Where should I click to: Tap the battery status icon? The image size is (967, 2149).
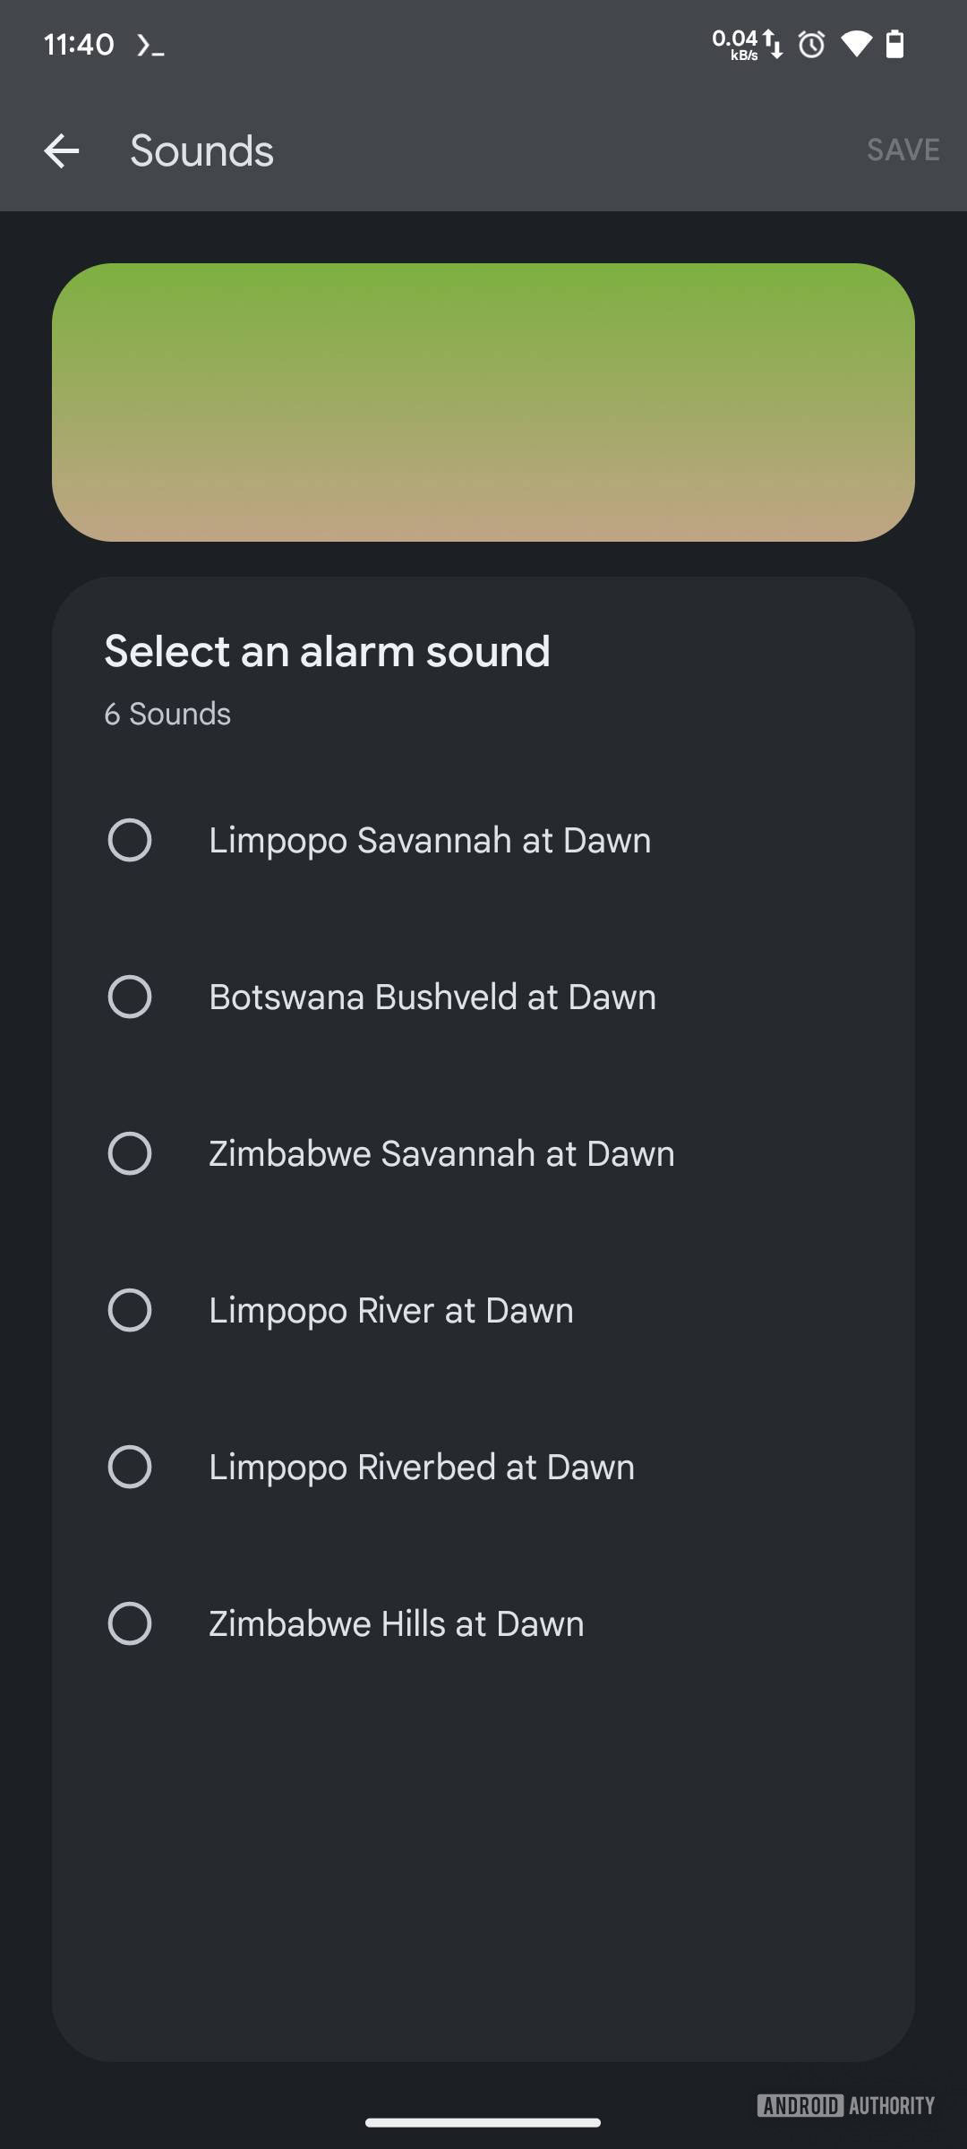[894, 44]
